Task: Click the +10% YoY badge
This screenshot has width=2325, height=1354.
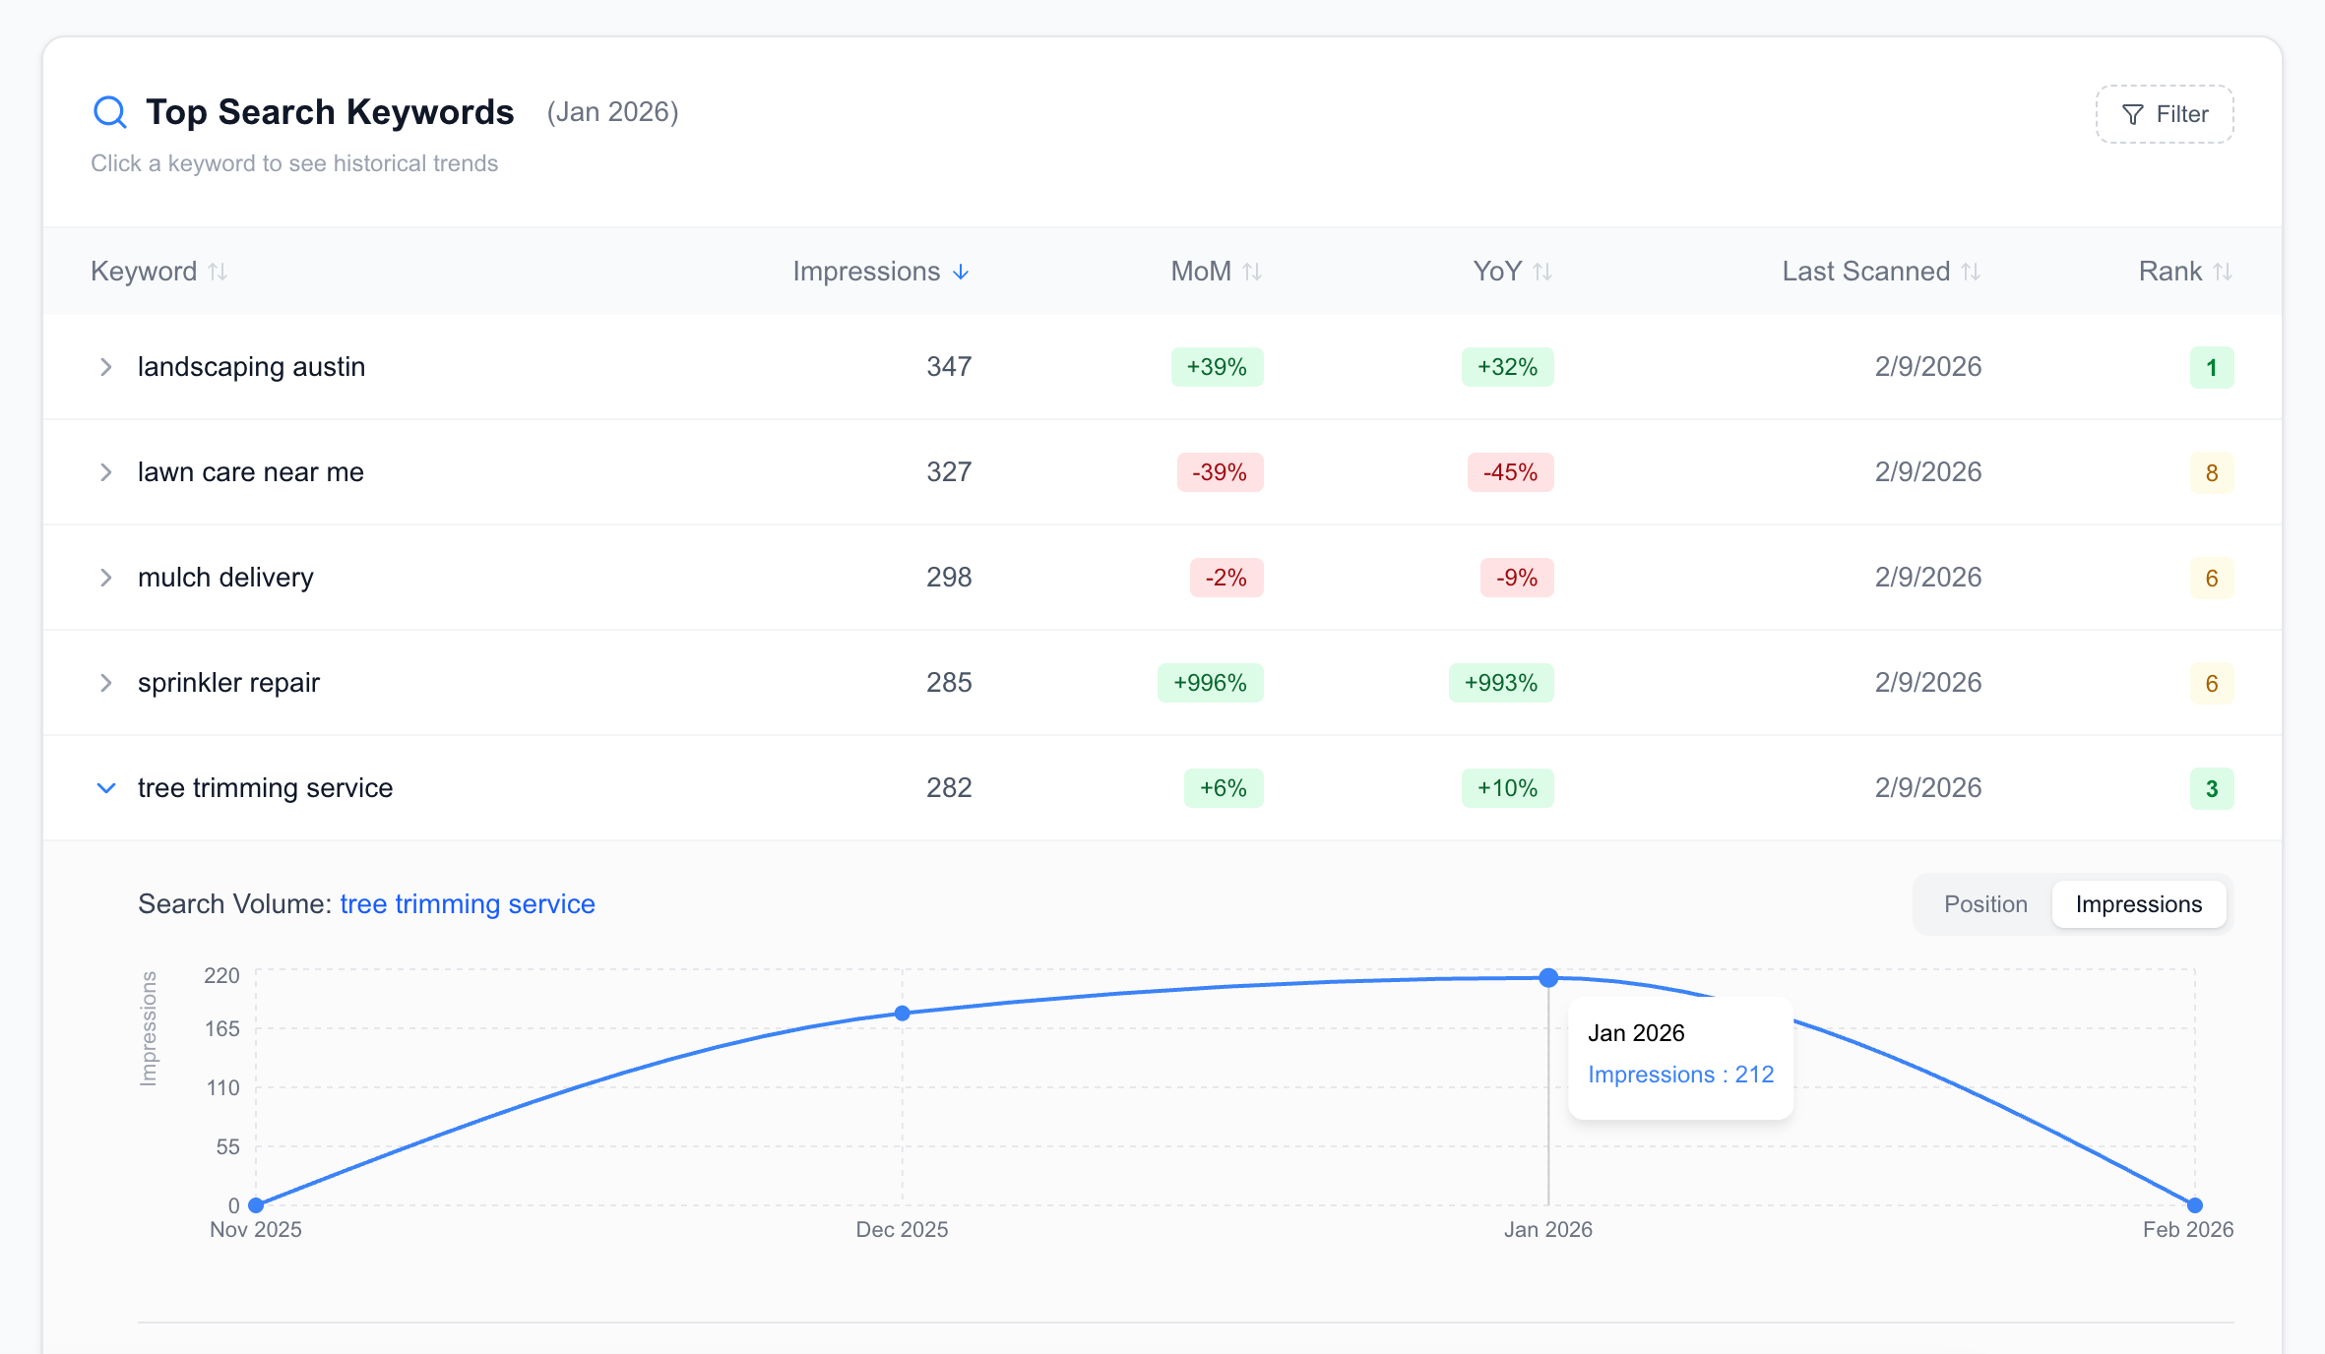Action: 1508,788
